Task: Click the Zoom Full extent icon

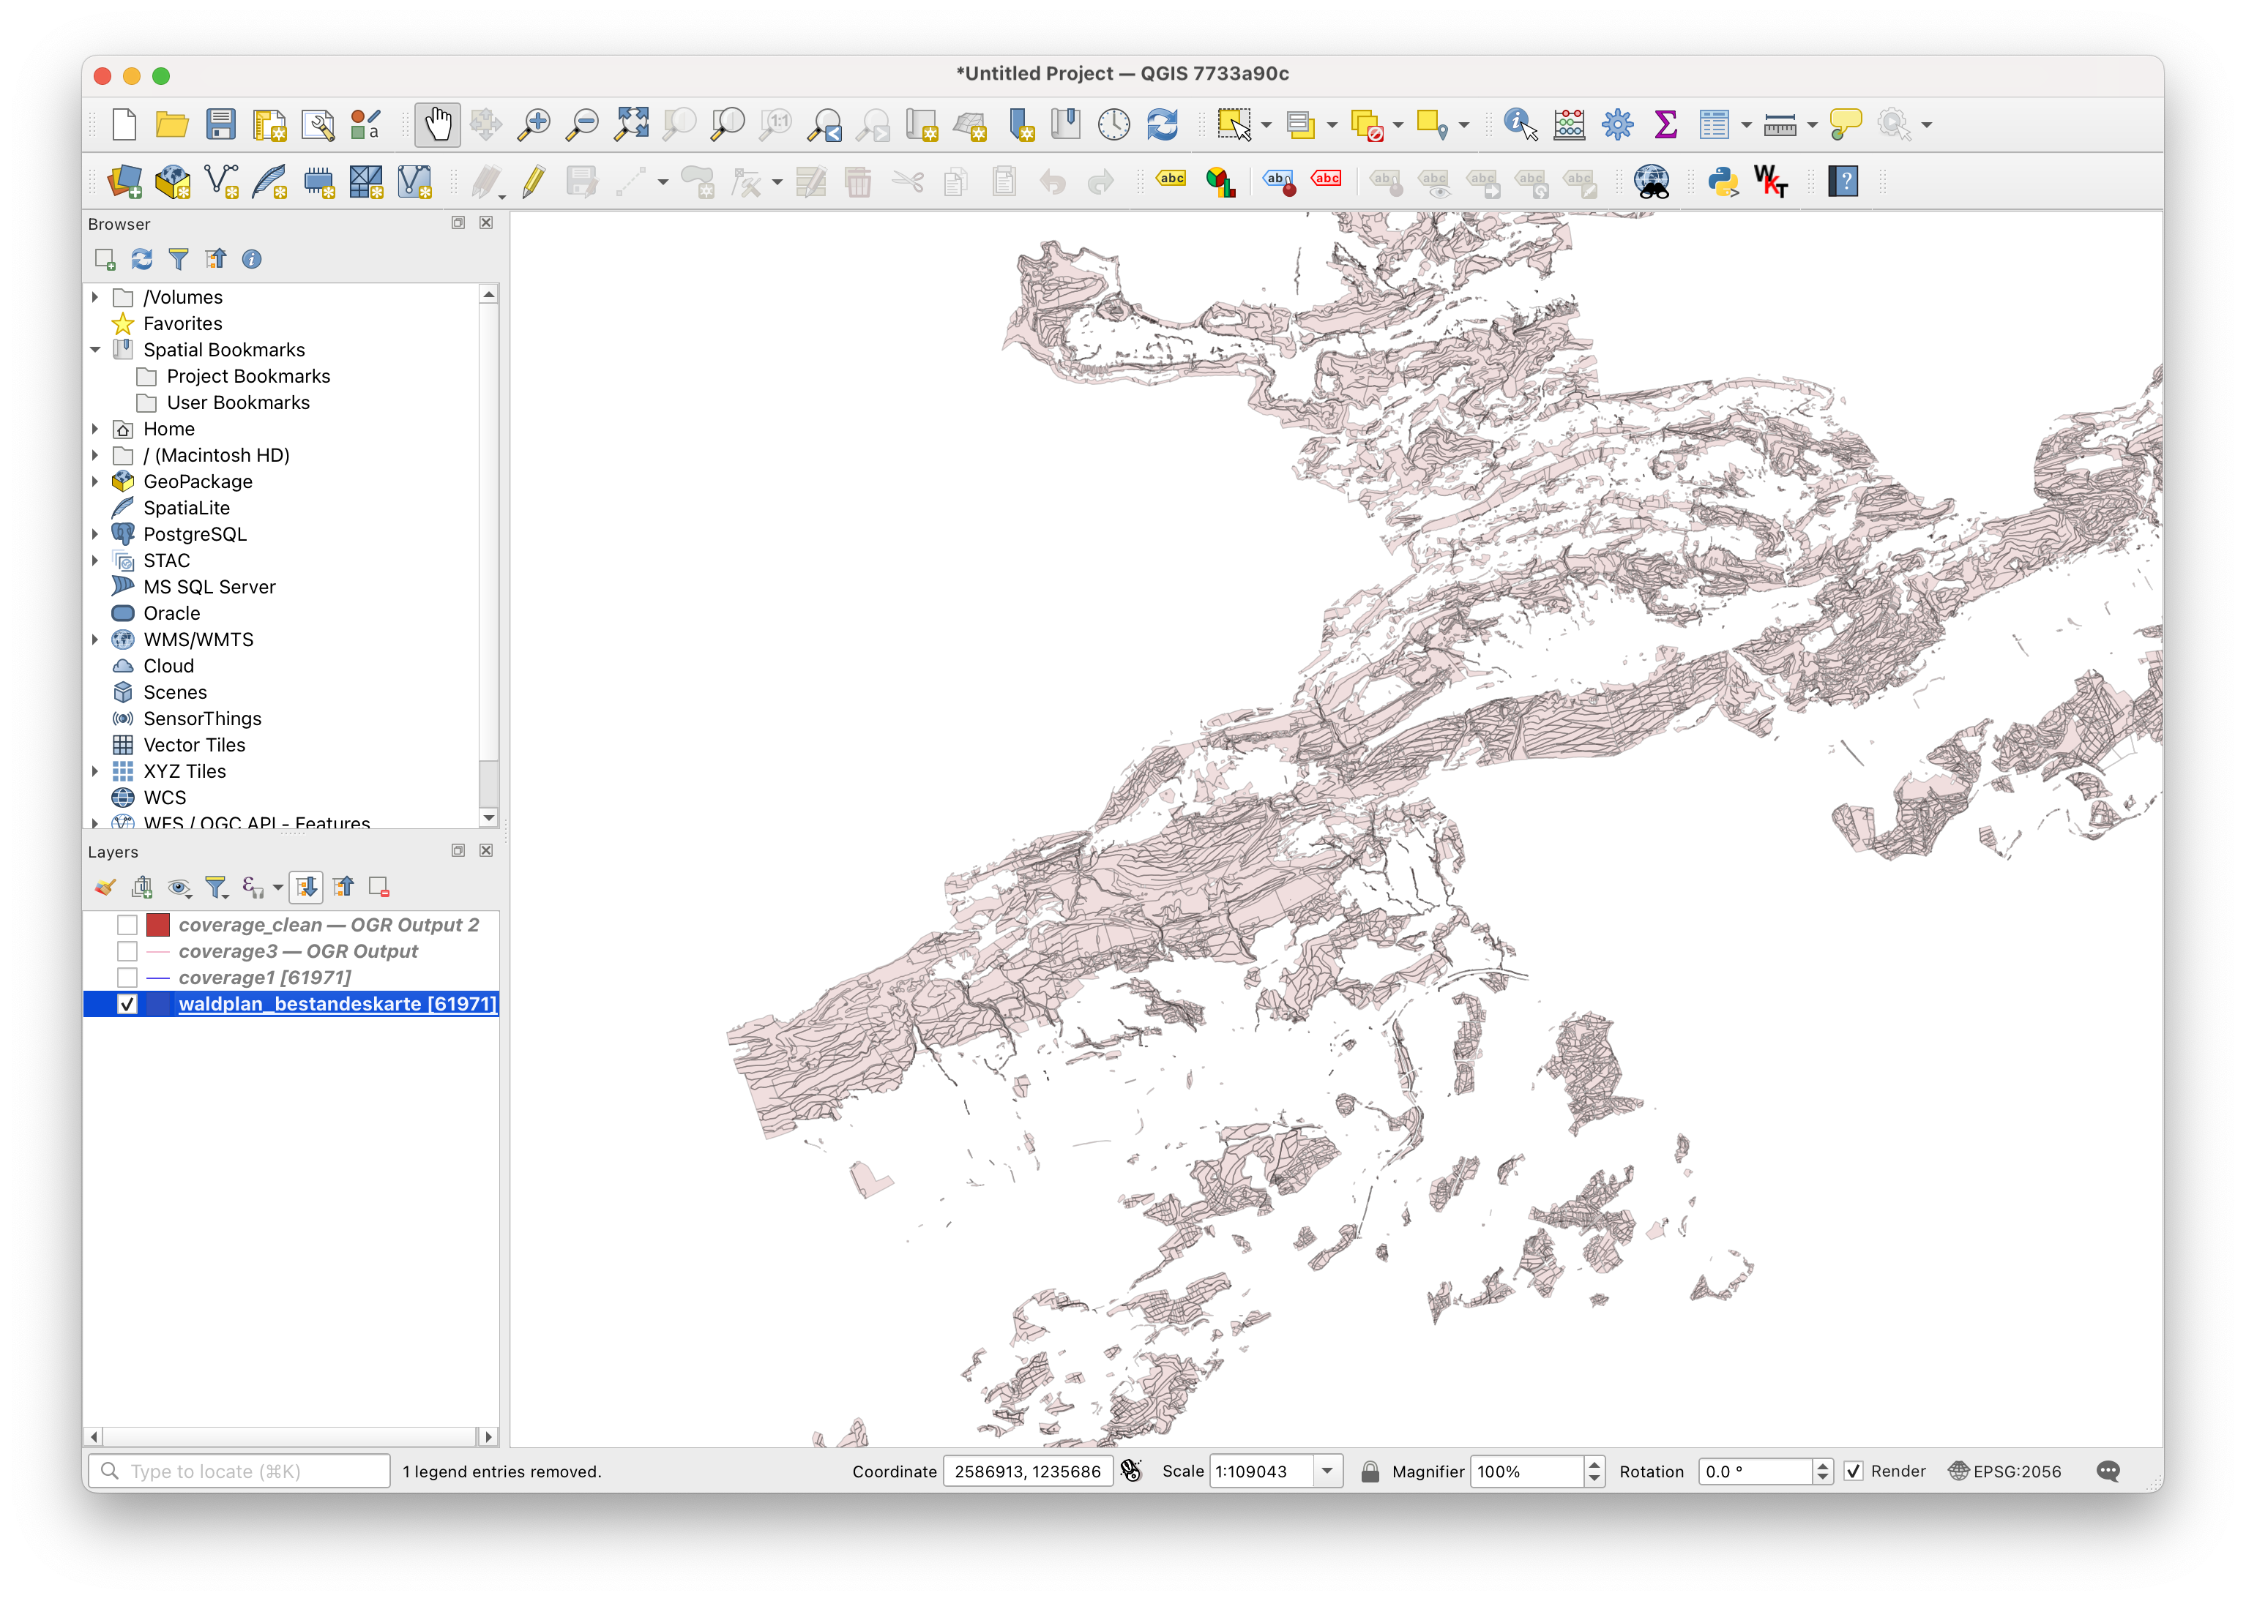Action: click(631, 124)
